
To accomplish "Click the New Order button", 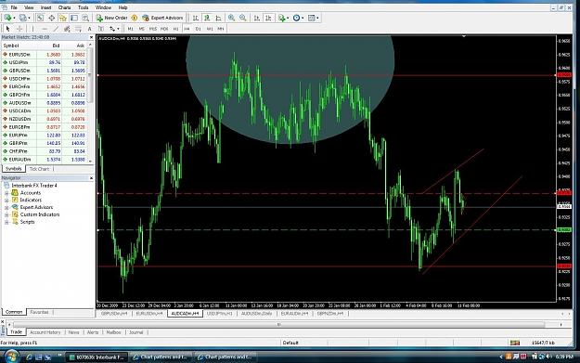I will [111, 18].
